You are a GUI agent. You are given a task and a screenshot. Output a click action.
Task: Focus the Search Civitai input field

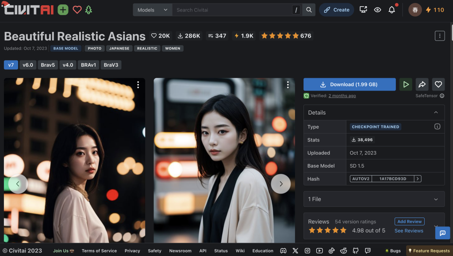coord(232,10)
